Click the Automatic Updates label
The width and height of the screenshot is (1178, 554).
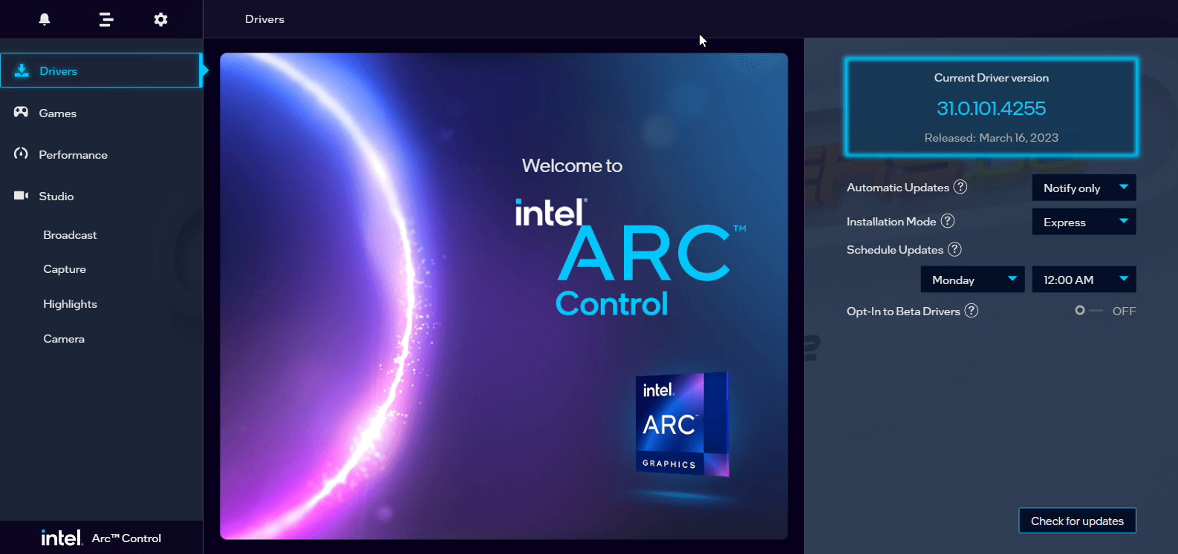click(898, 188)
